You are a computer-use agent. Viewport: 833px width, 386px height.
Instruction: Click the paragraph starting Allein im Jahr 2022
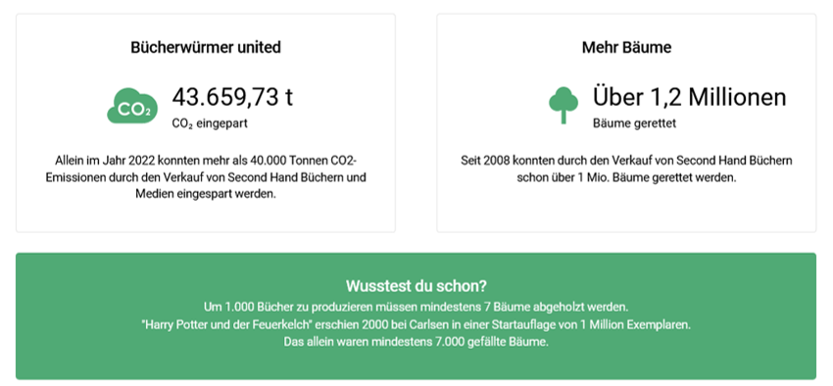click(206, 177)
